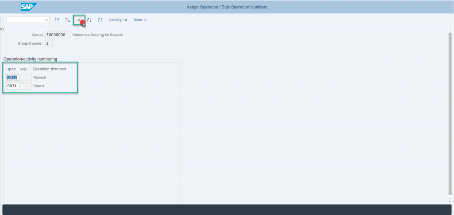
Task: Click the Assign Operation / Sub-Operation Numbers title
Action: point(227,7)
